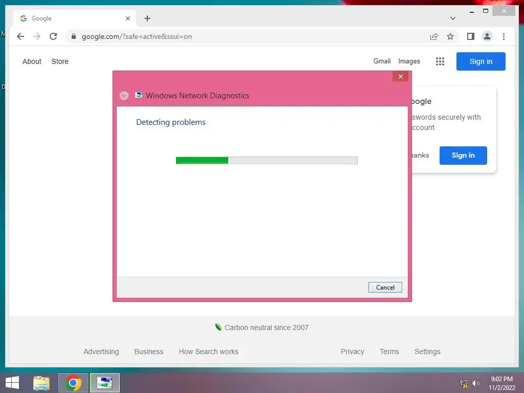
Task: Open the Chrome profile avatar menu
Action: [487, 36]
